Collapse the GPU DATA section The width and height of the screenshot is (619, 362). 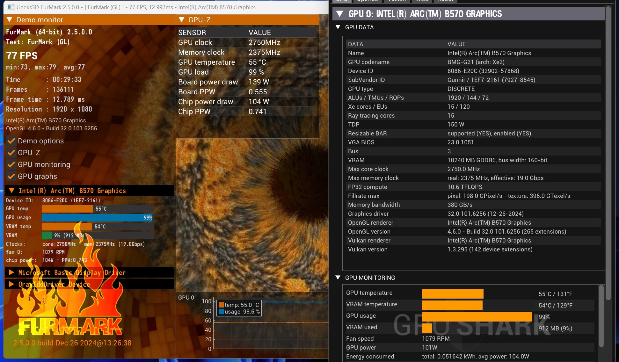coord(338,27)
